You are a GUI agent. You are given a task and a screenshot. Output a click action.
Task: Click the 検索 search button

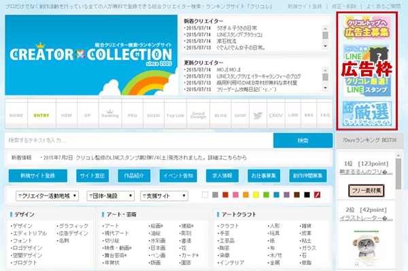pos(303,140)
